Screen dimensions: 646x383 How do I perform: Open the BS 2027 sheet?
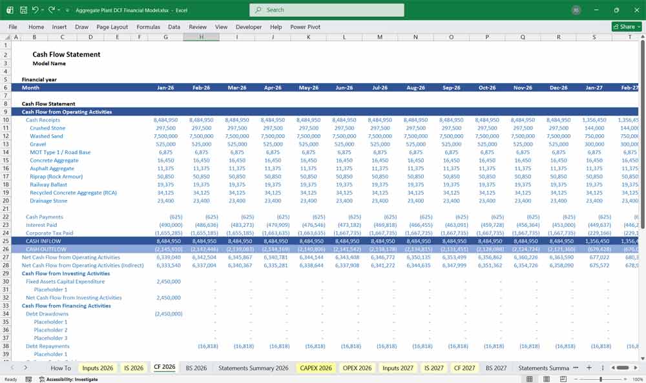pos(496,368)
